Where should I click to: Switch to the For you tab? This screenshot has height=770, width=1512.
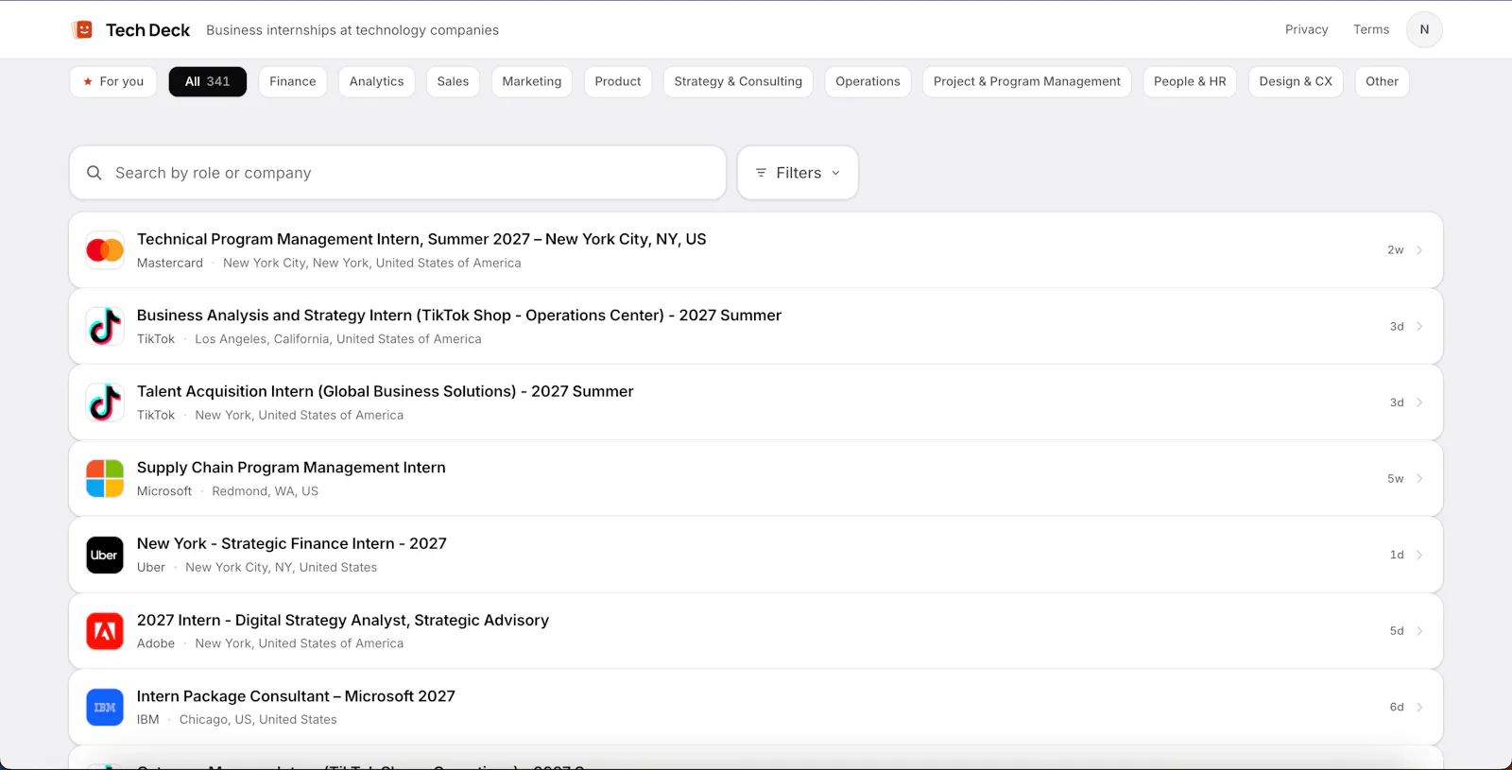(x=113, y=81)
